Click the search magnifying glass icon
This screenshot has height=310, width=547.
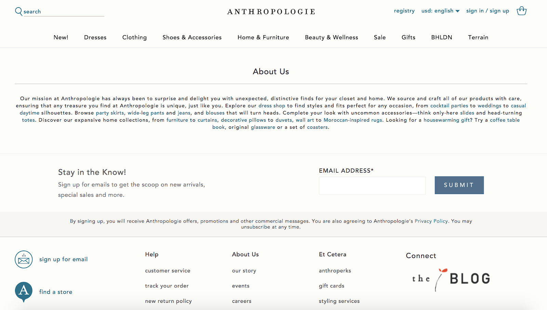click(18, 12)
